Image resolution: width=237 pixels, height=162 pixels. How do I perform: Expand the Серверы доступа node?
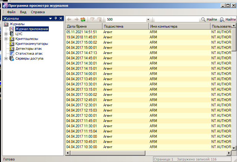click(6, 59)
